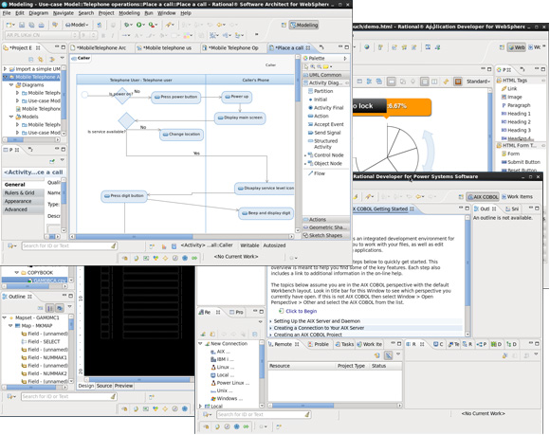Open the Proble view tab
The image size is (550, 435).
(319, 345)
